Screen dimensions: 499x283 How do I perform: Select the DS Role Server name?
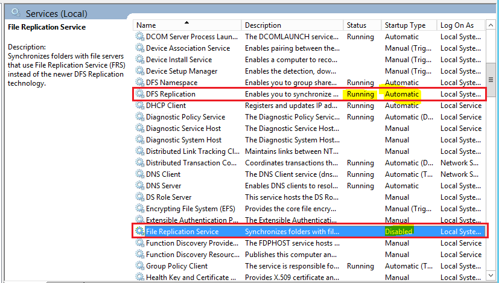169,197
